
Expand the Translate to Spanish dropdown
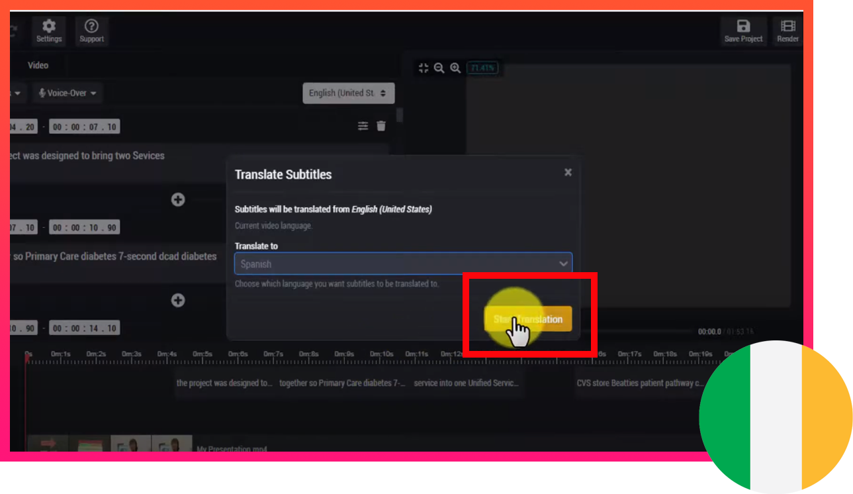(403, 264)
